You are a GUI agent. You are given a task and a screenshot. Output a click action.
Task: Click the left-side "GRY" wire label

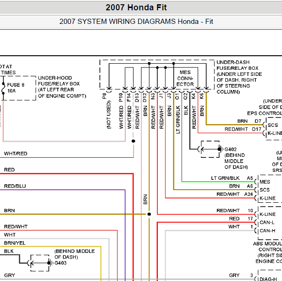pos(9,275)
